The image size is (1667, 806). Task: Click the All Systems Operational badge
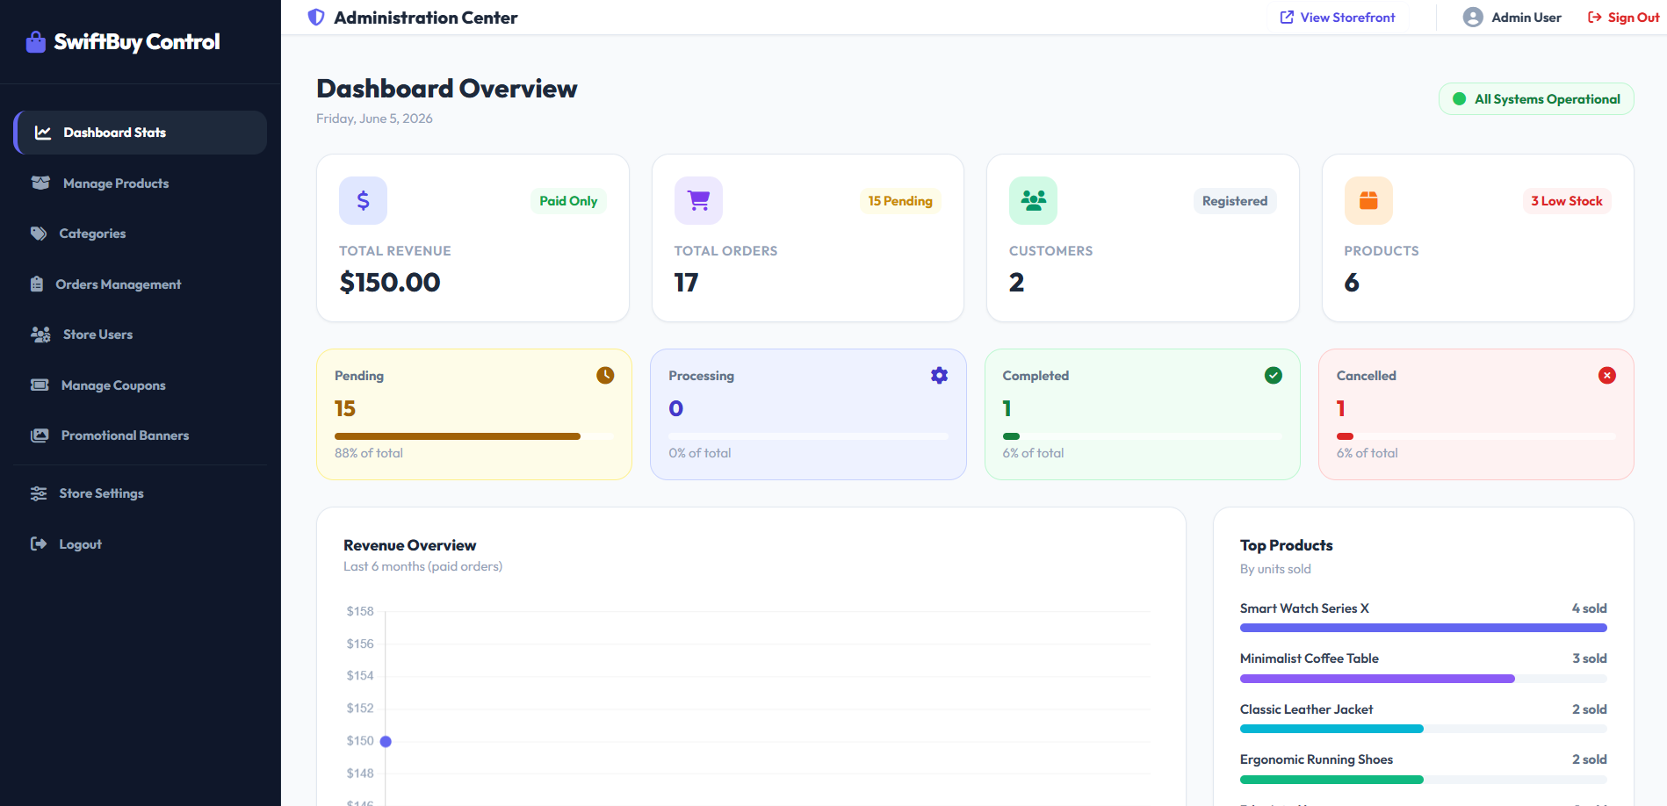(1536, 99)
